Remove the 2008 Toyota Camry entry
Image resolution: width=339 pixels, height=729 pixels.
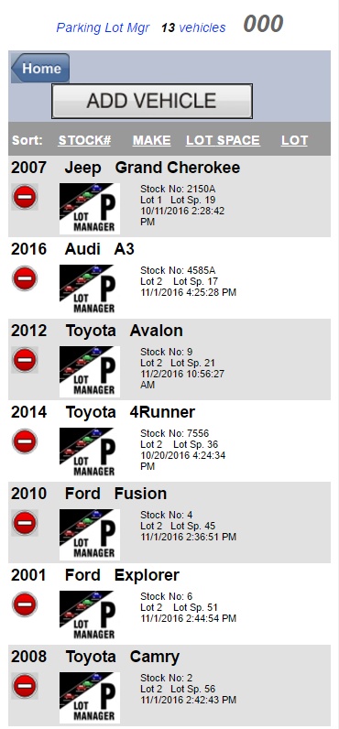click(x=25, y=686)
